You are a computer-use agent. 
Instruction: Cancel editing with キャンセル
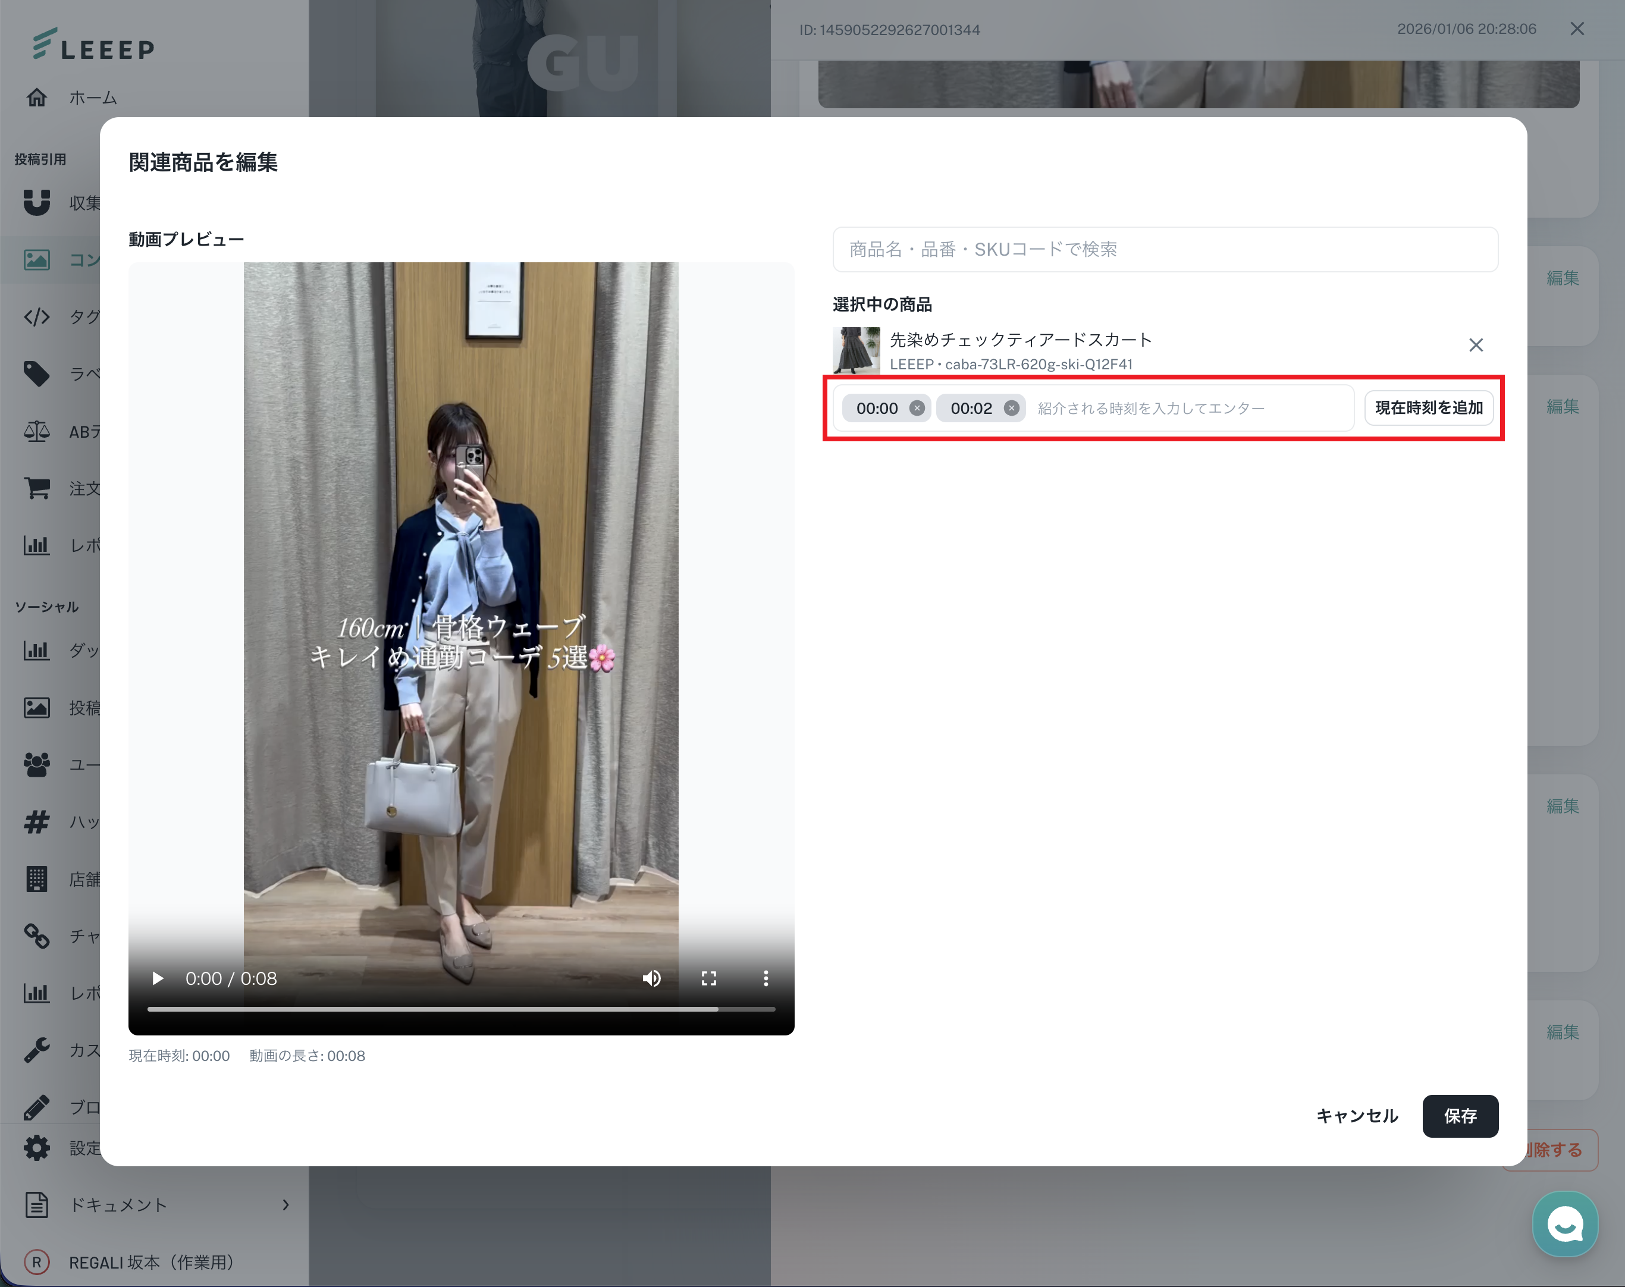tap(1357, 1116)
